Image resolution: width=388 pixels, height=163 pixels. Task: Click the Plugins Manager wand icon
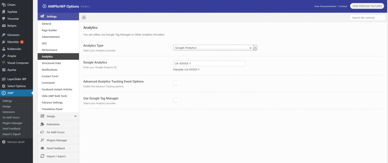tap(42, 140)
